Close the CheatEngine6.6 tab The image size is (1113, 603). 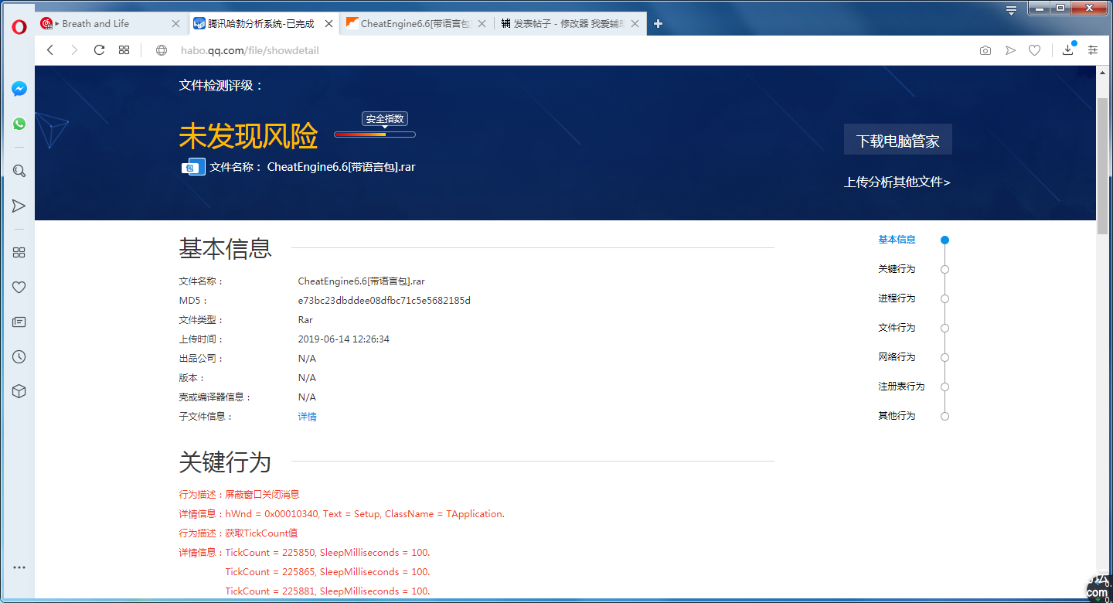pos(482,24)
